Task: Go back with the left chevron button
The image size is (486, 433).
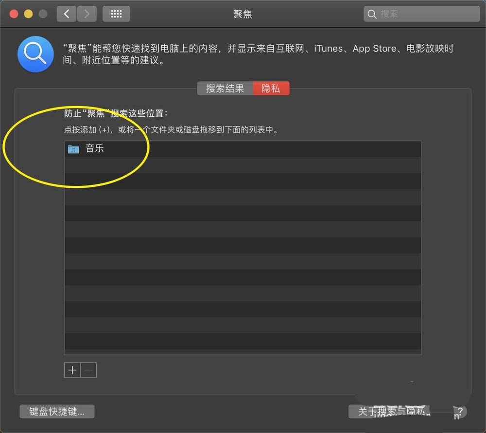Action: point(66,14)
